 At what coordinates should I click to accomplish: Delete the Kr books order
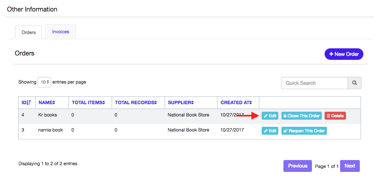pos(335,116)
